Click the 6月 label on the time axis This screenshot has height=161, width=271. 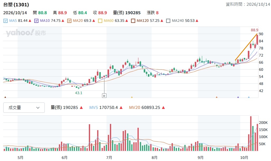65,158
